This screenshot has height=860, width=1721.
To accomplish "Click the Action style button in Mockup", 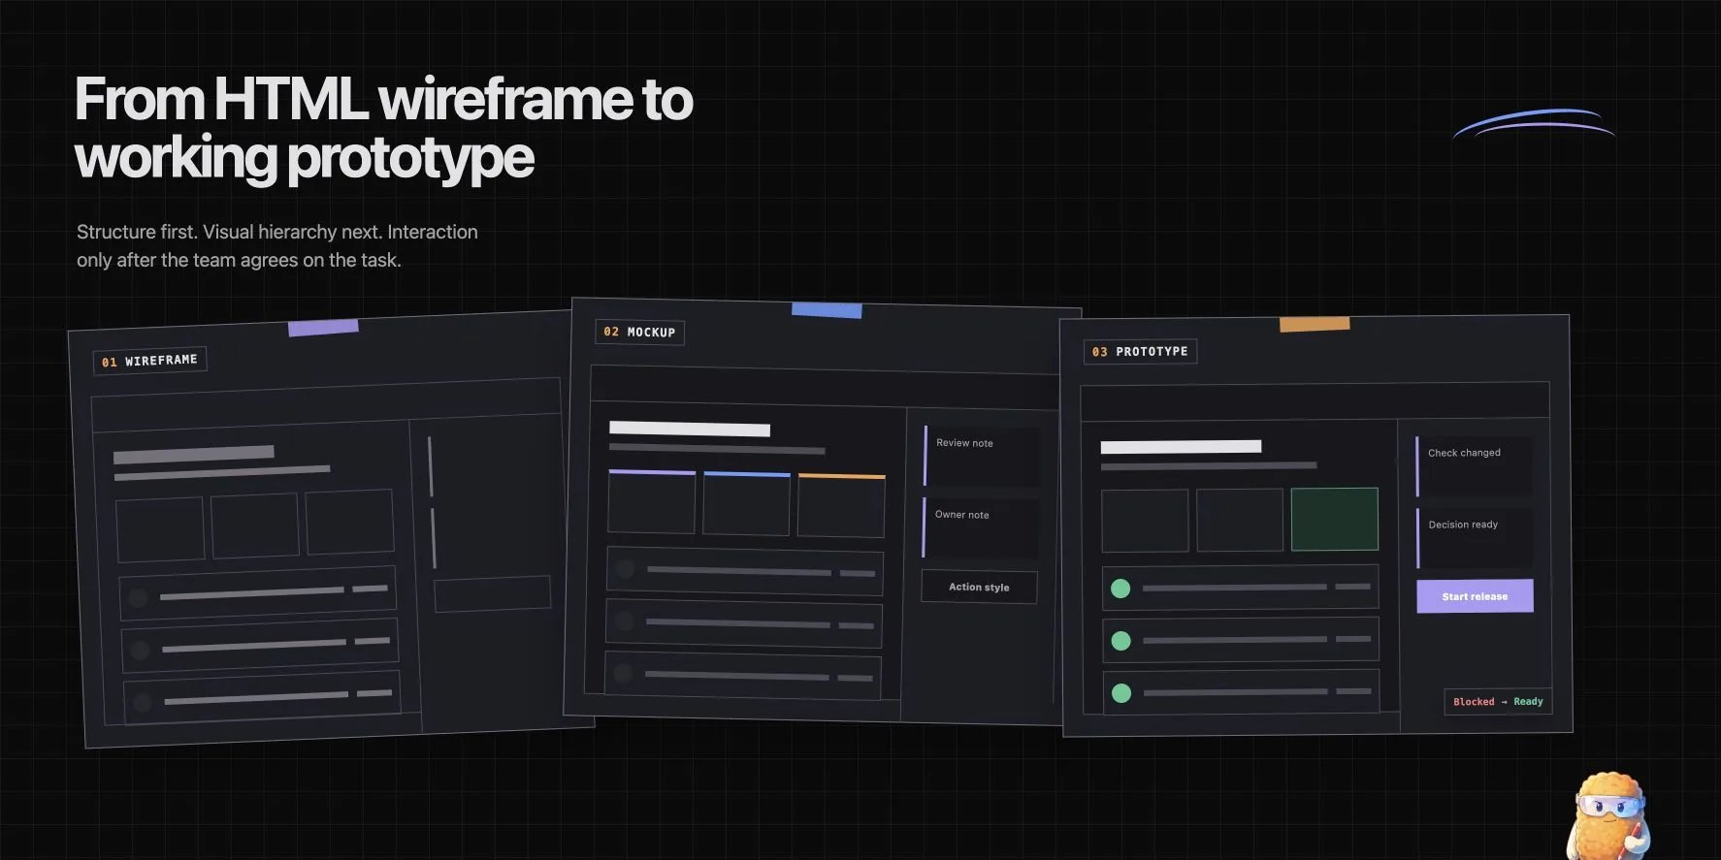I will [x=979, y=587].
